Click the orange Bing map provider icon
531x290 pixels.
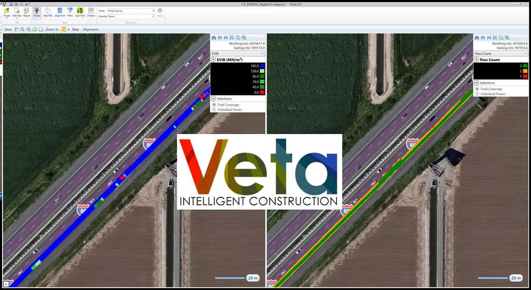pyautogui.click(x=63, y=29)
